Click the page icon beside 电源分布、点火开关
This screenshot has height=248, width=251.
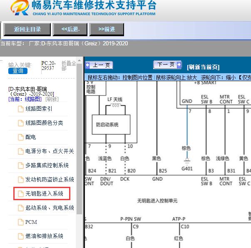coord(21,151)
